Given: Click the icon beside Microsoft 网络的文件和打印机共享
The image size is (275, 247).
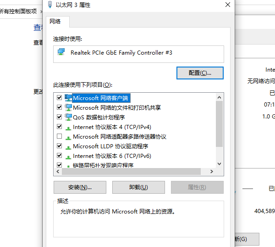Looking at the screenshot, I should pyautogui.click(x=68, y=107).
